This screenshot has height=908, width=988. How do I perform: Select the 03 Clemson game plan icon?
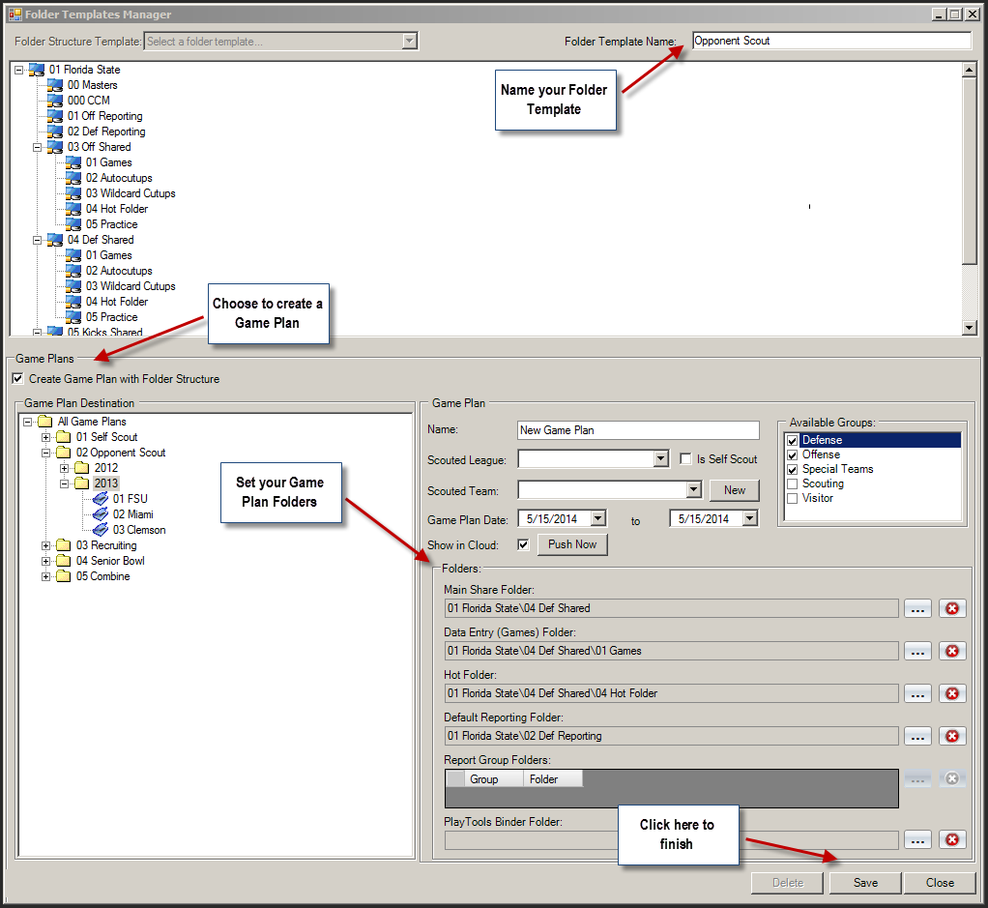pyautogui.click(x=101, y=530)
